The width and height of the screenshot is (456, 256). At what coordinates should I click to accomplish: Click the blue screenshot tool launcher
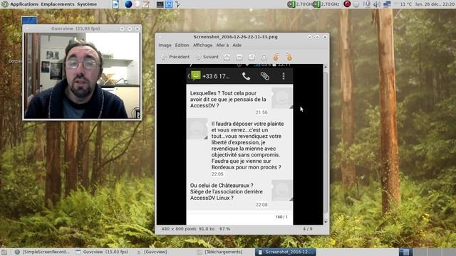click(x=169, y=4)
